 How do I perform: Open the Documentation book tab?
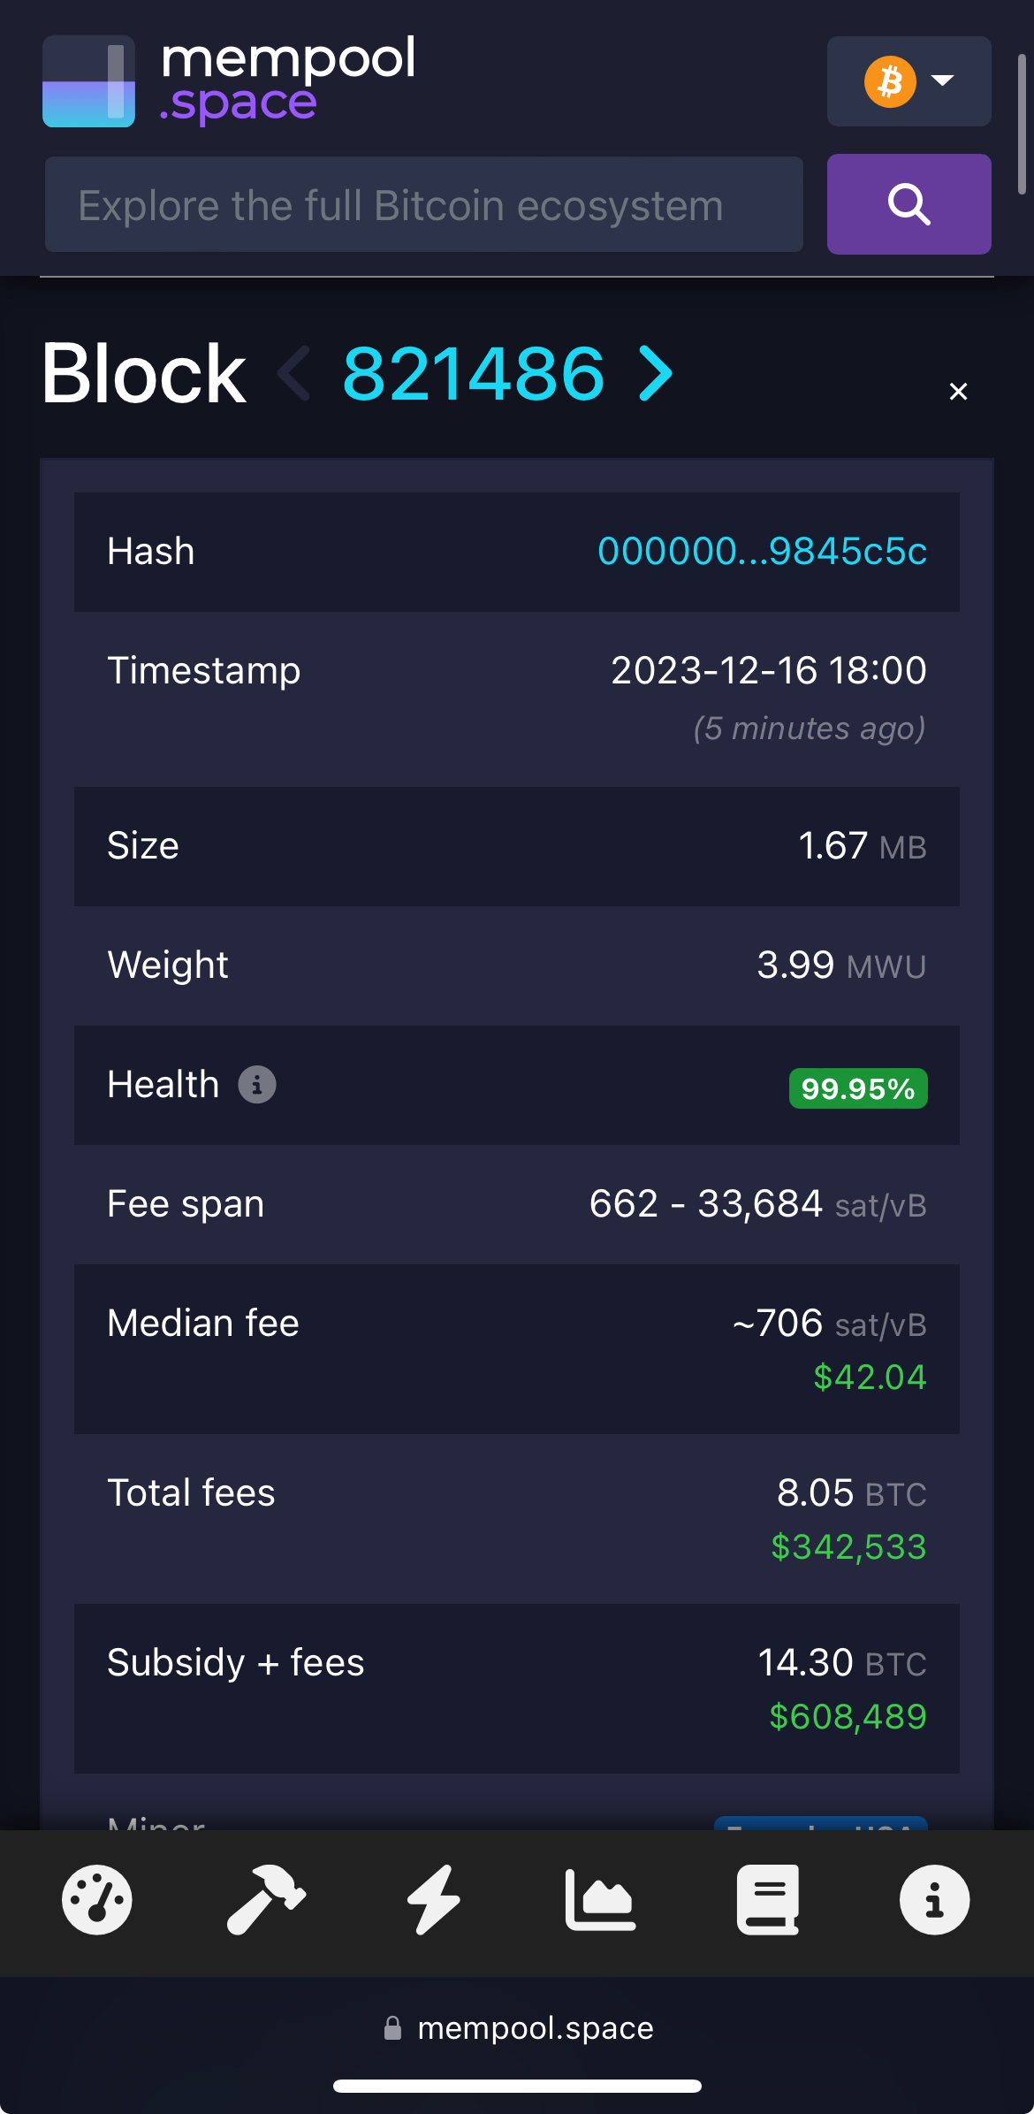tap(768, 1900)
